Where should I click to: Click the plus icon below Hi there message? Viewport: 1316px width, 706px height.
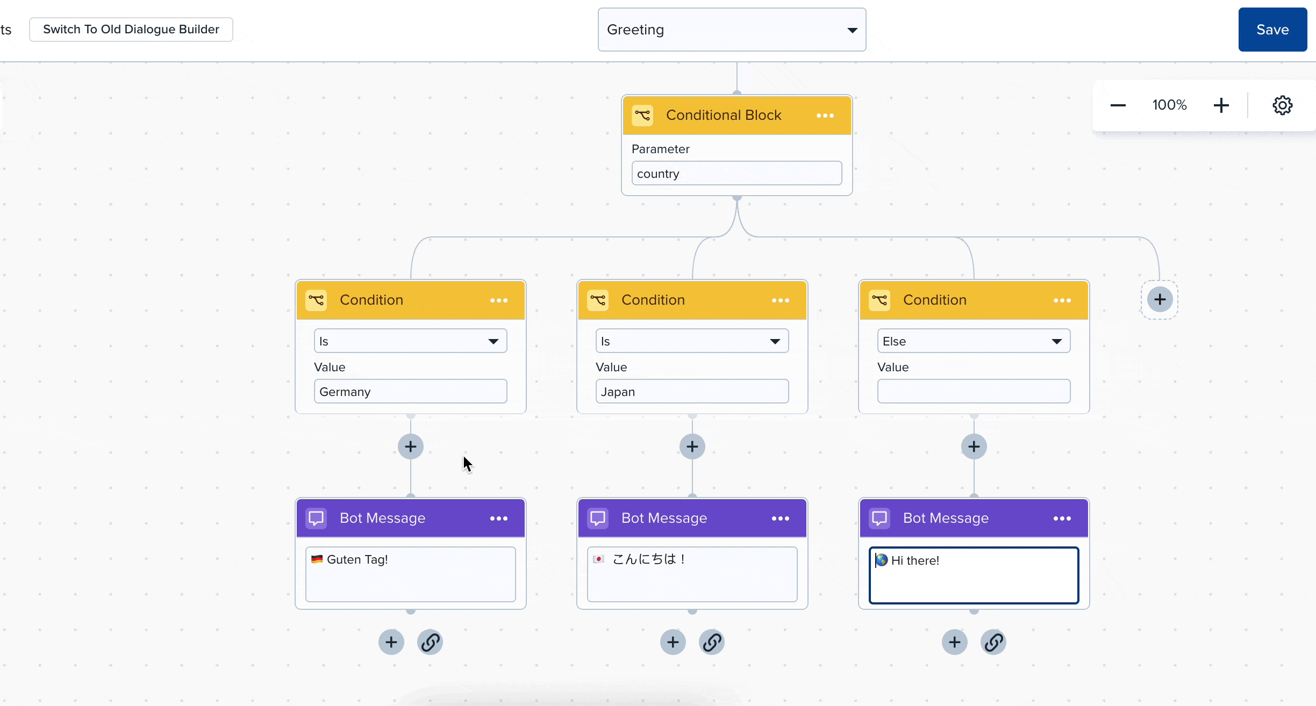coord(955,642)
